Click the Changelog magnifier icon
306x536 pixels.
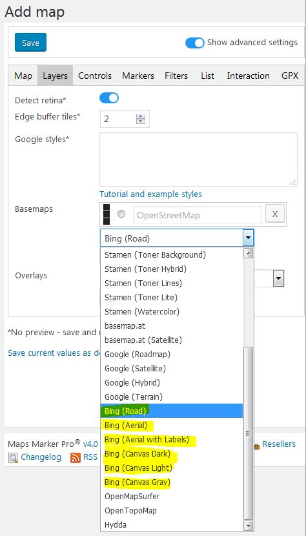[13, 458]
